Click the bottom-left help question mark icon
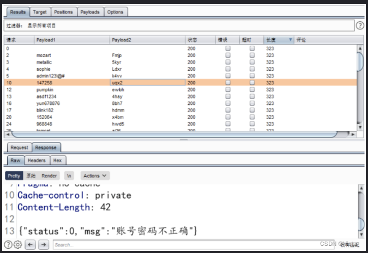This screenshot has height=253, width=368. point(8,245)
